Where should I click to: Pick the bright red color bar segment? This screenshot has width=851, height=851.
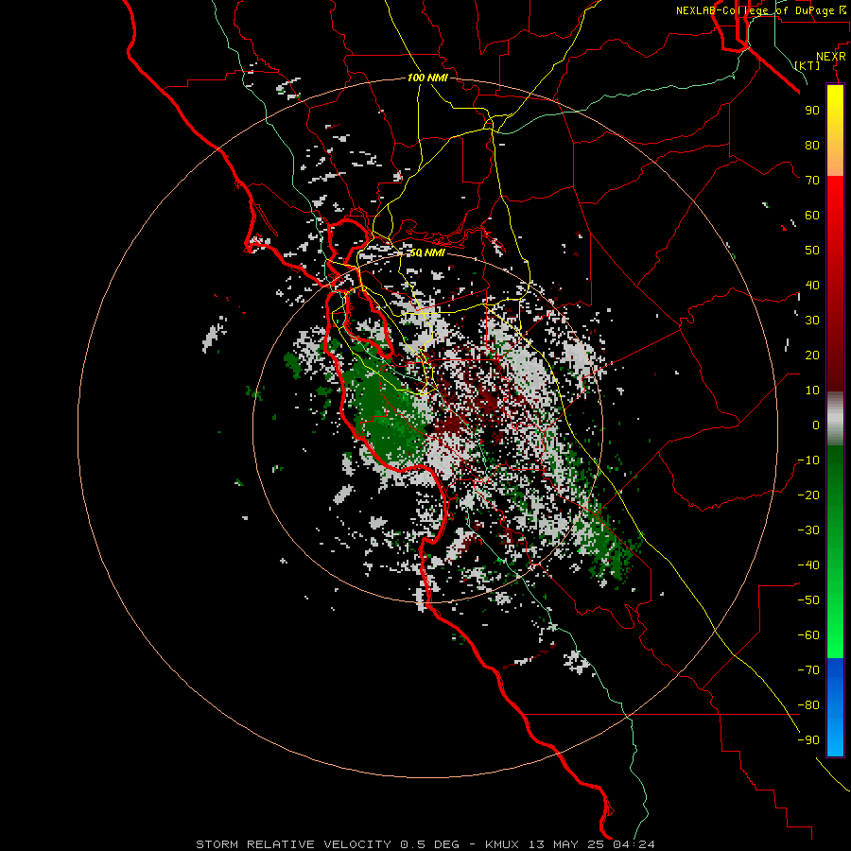pyautogui.click(x=835, y=199)
